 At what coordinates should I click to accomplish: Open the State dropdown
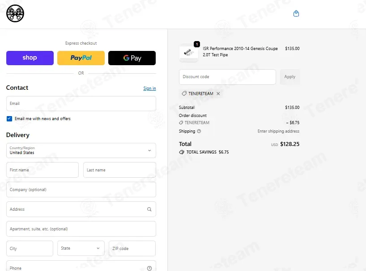coord(81,248)
